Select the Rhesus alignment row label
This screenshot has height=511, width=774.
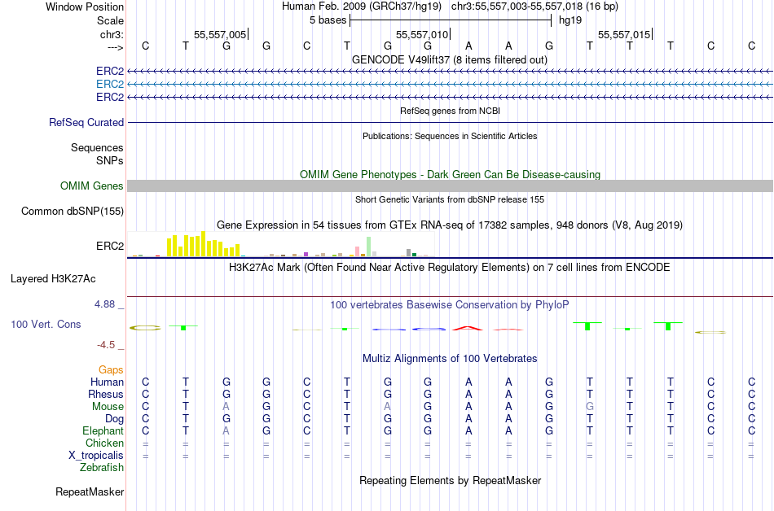106,394
